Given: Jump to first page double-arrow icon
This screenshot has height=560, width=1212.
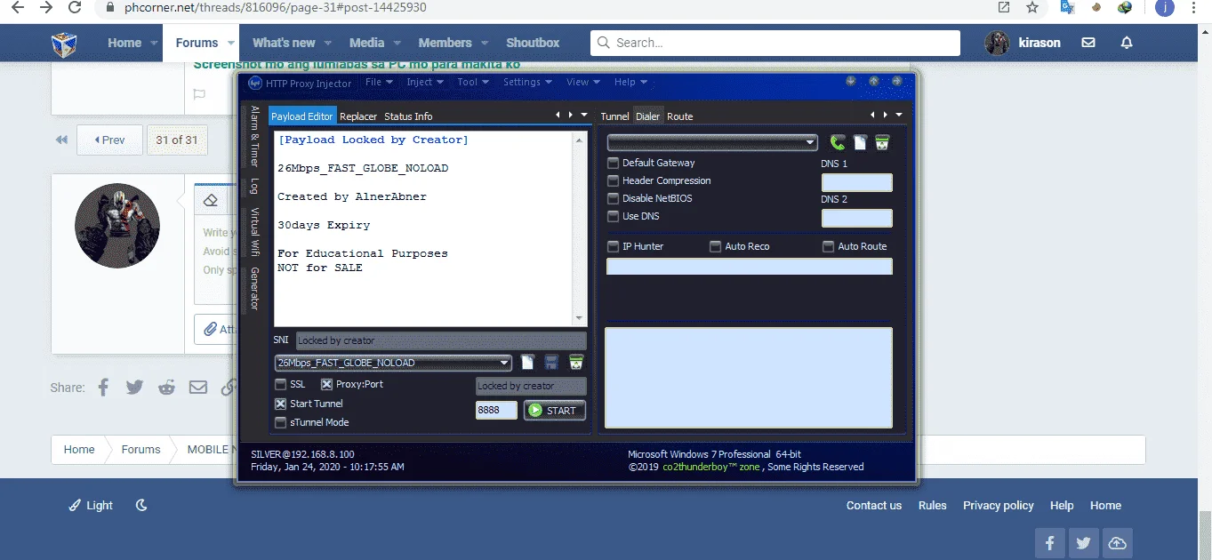Looking at the screenshot, I should pos(61,140).
